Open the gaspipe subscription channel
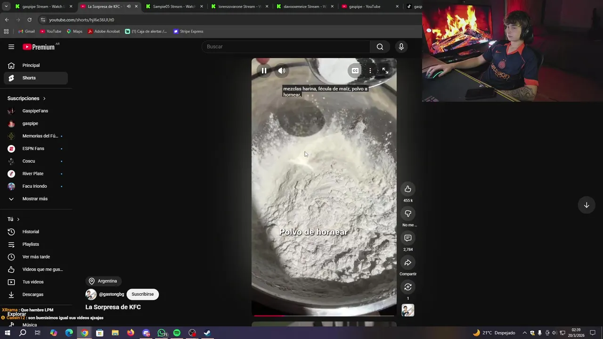This screenshot has height=339, width=603. click(36, 123)
